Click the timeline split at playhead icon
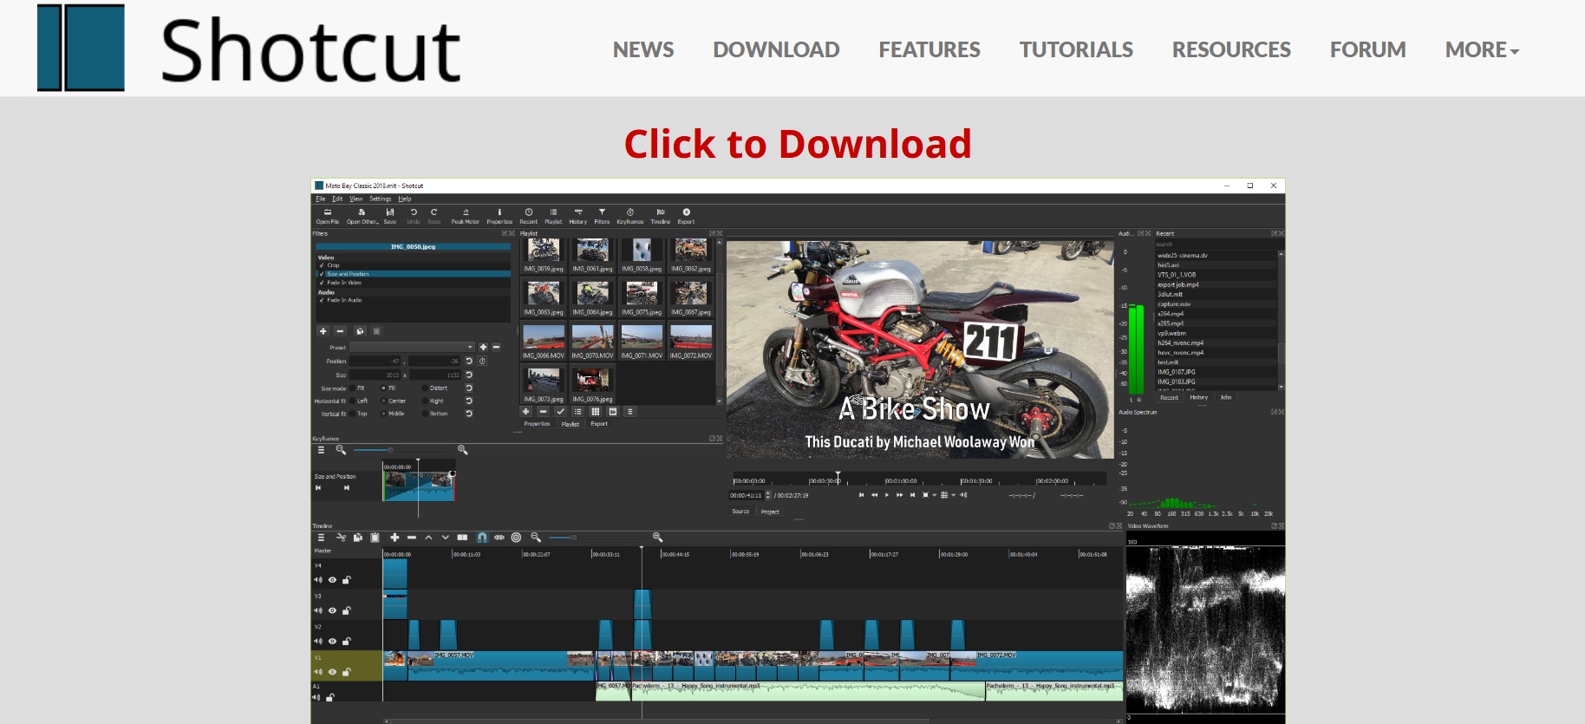The height and width of the screenshot is (724, 1585). click(462, 538)
